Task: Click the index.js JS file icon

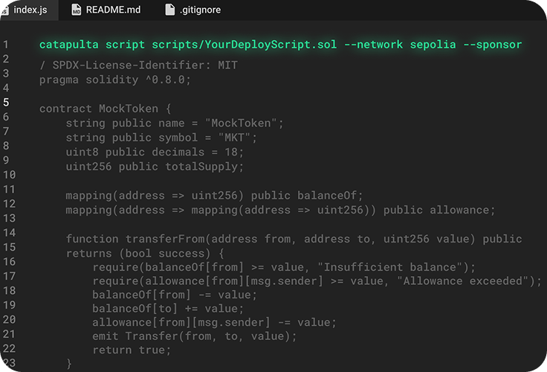Action: [4, 10]
